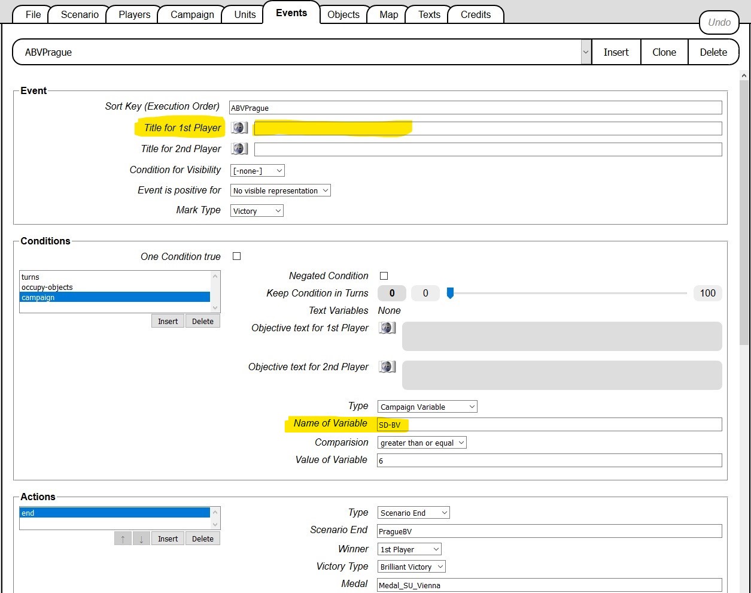Toggle the One Condition true checkbox

tap(236, 256)
